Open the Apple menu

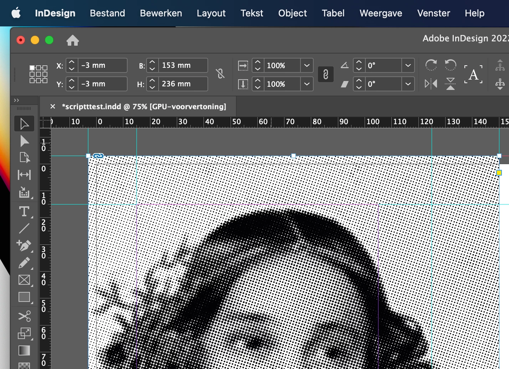click(16, 13)
